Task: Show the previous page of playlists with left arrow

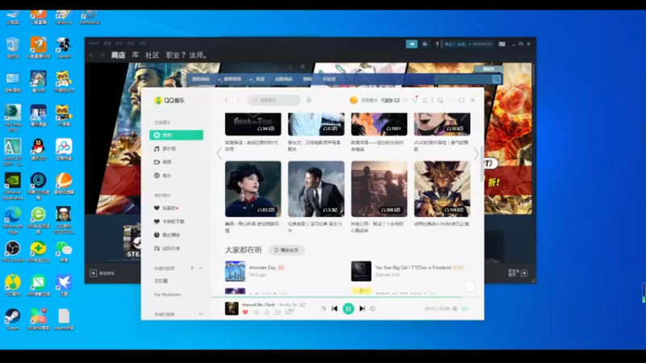Action: click(219, 154)
